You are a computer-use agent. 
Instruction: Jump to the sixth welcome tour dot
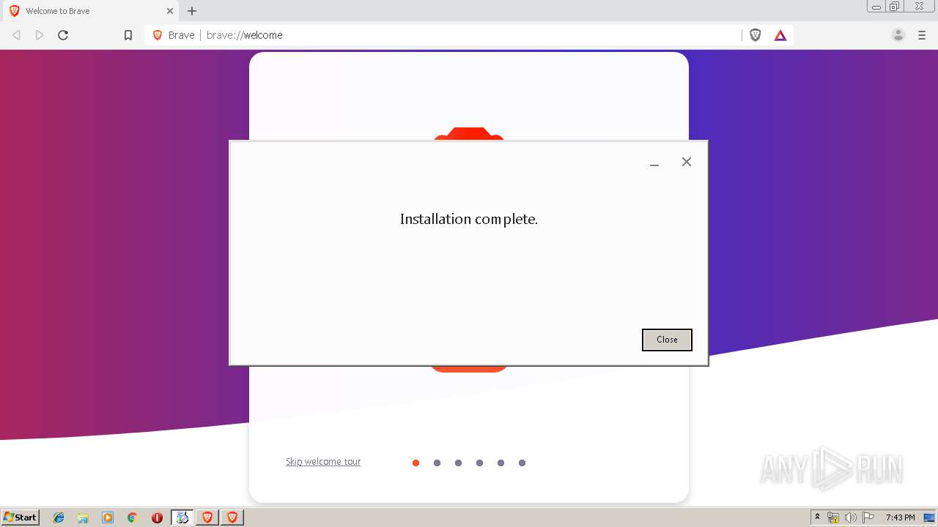point(522,463)
